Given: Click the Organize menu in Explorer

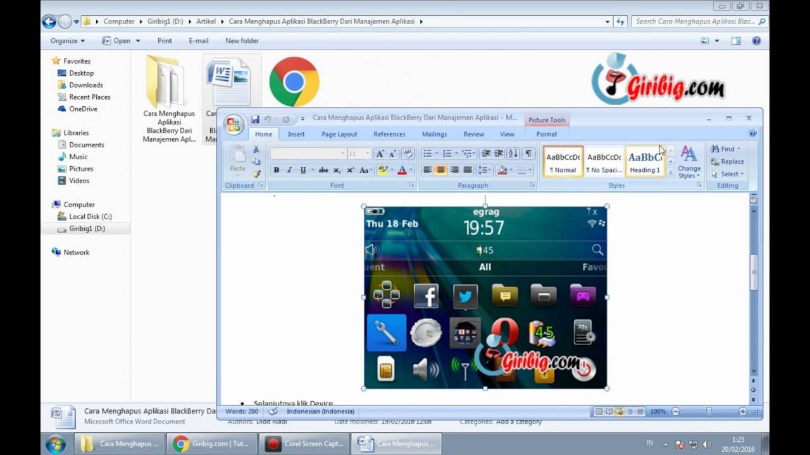Looking at the screenshot, I should [67, 40].
